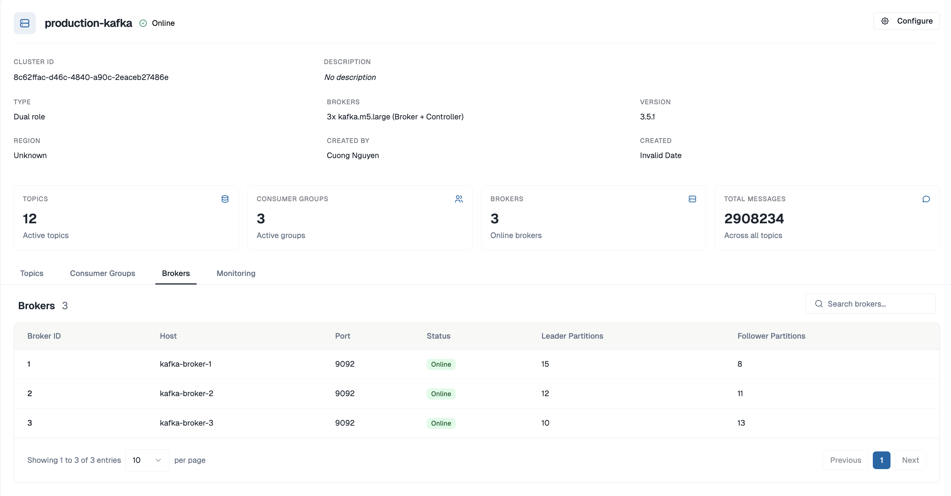Click the production-kafka cluster database icon
The height and width of the screenshot is (496, 951).
click(24, 23)
